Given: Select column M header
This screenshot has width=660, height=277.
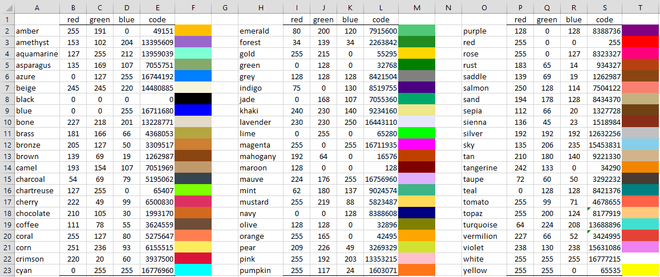Looking at the screenshot, I should [416, 7].
